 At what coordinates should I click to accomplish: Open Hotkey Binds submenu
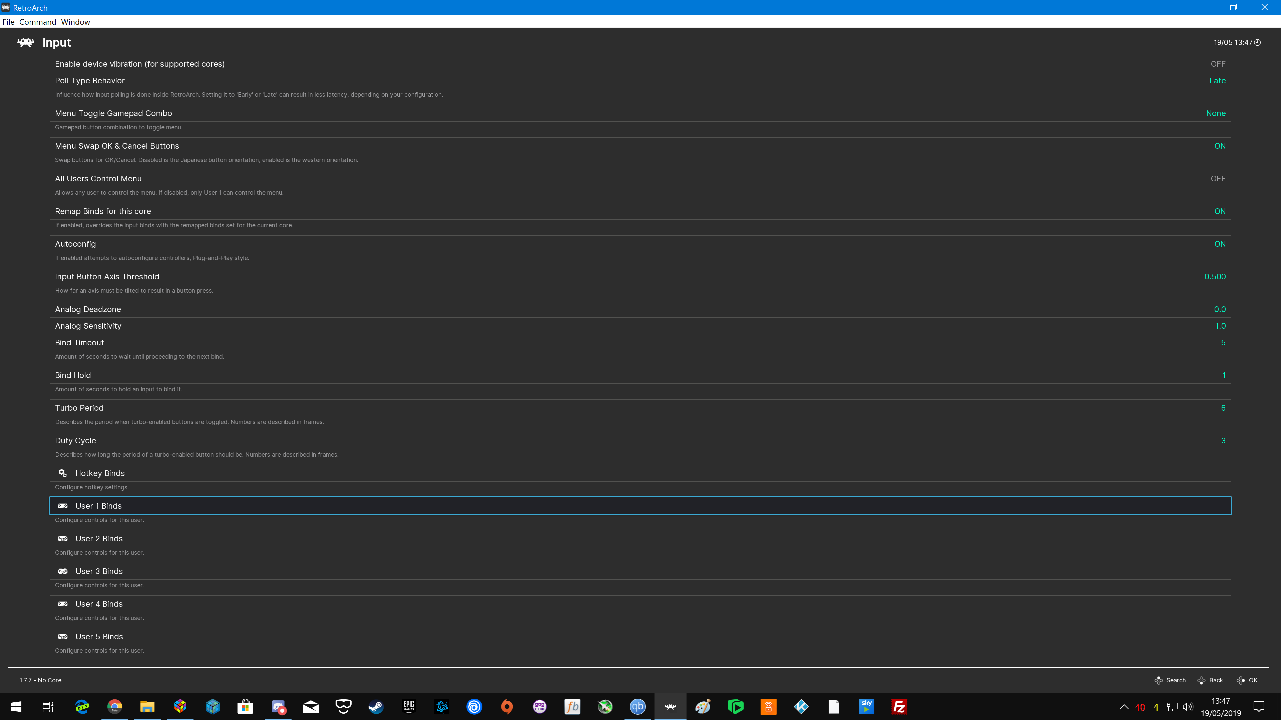click(x=640, y=473)
